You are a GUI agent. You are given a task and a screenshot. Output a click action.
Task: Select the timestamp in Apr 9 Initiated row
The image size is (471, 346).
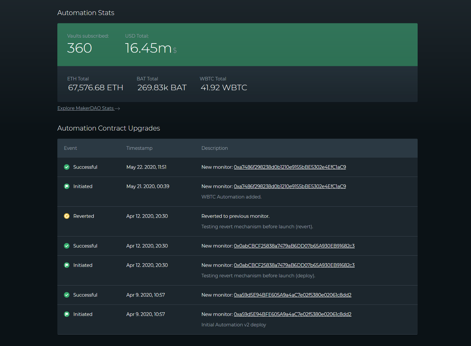point(146,314)
